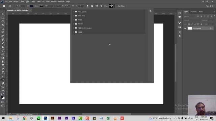Click the Fill color swatch

pos(31,6)
